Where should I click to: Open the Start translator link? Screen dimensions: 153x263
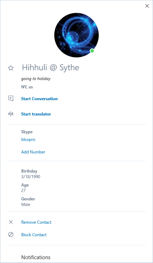(x=36, y=114)
